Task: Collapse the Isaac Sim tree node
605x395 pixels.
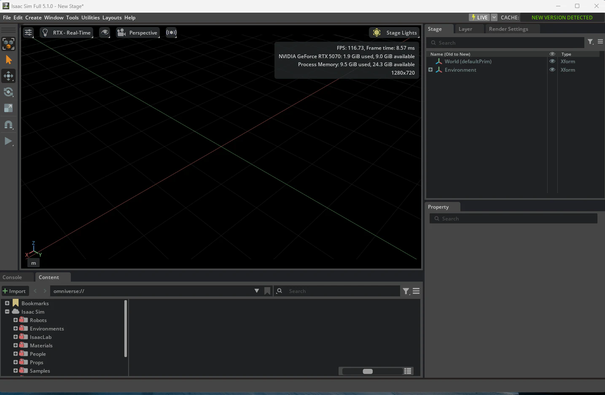Action: [7, 312]
